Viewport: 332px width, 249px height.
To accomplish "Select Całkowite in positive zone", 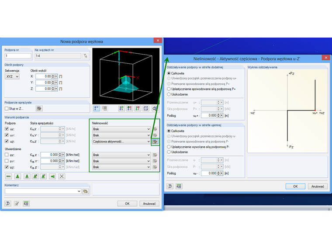I will 169,73.
